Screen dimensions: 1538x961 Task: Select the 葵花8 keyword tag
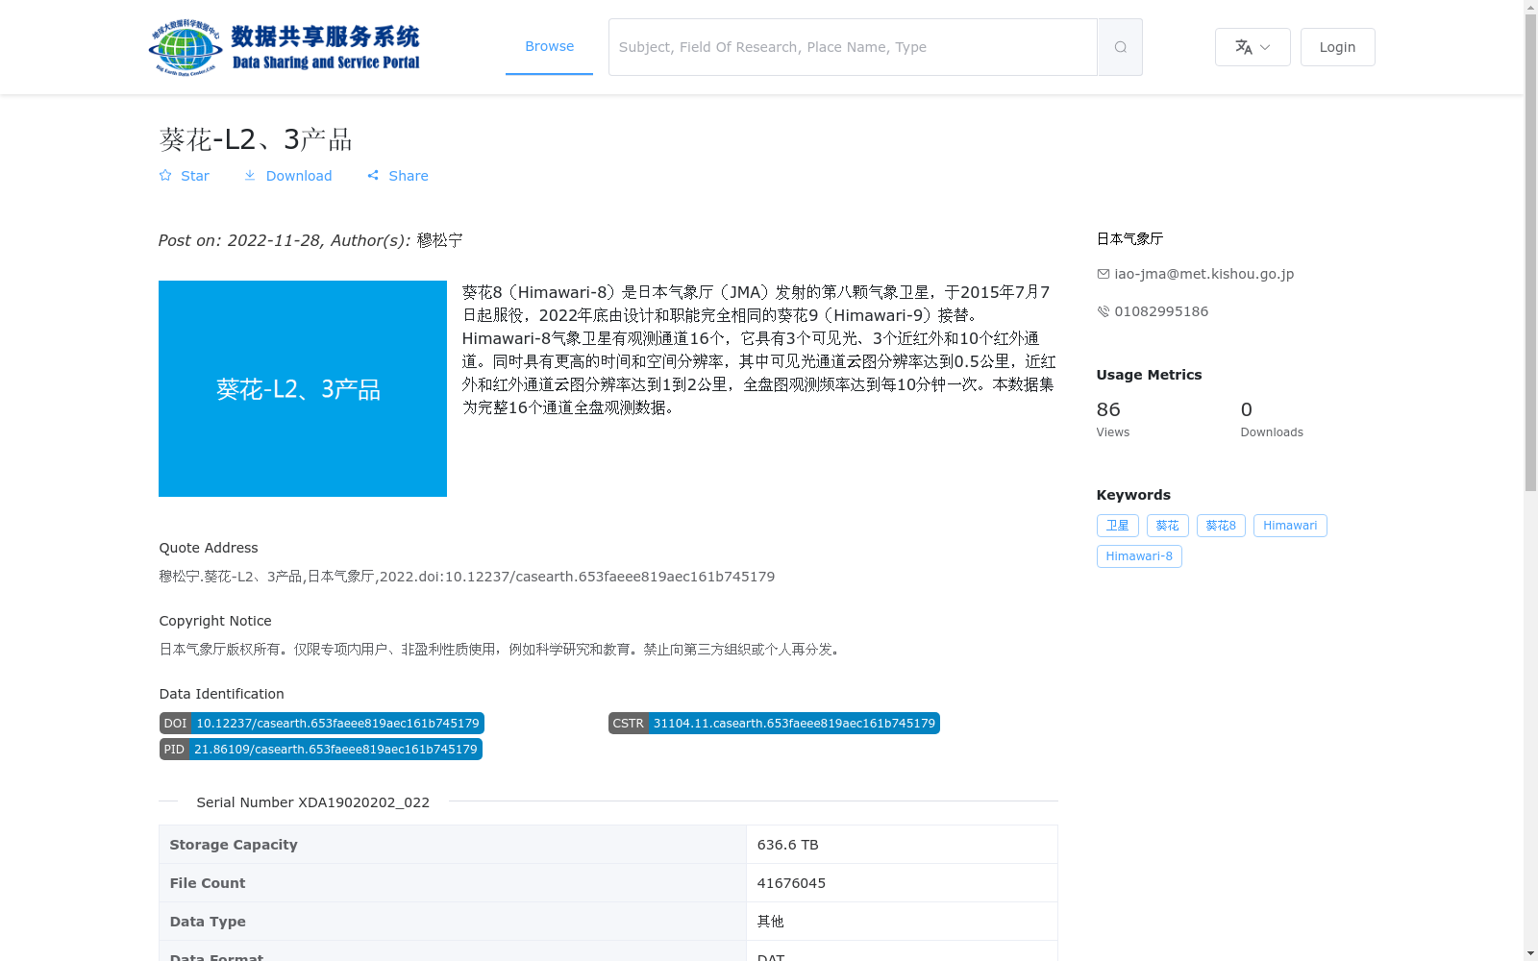(x=1221, y=526)
